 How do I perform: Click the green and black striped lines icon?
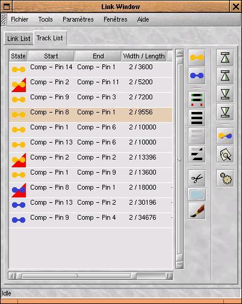[197, 100]
